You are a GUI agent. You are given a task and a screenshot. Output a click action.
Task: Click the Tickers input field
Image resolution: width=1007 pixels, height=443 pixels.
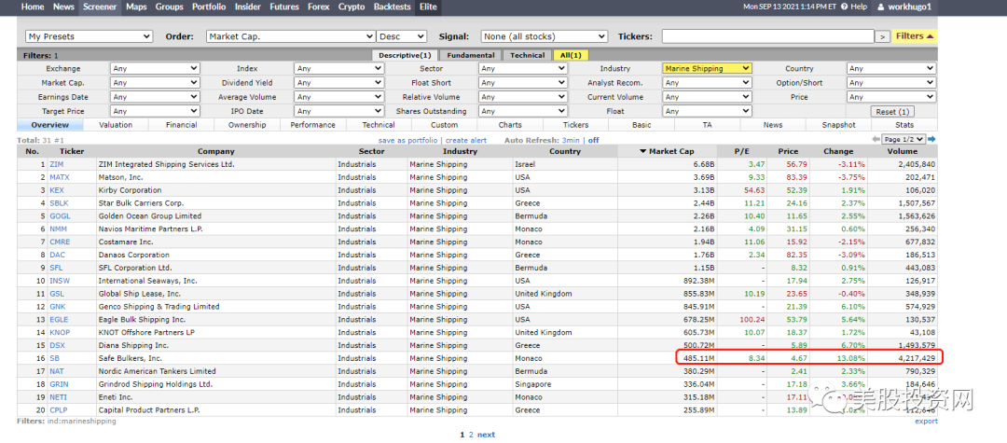click(x=768, y=37)
